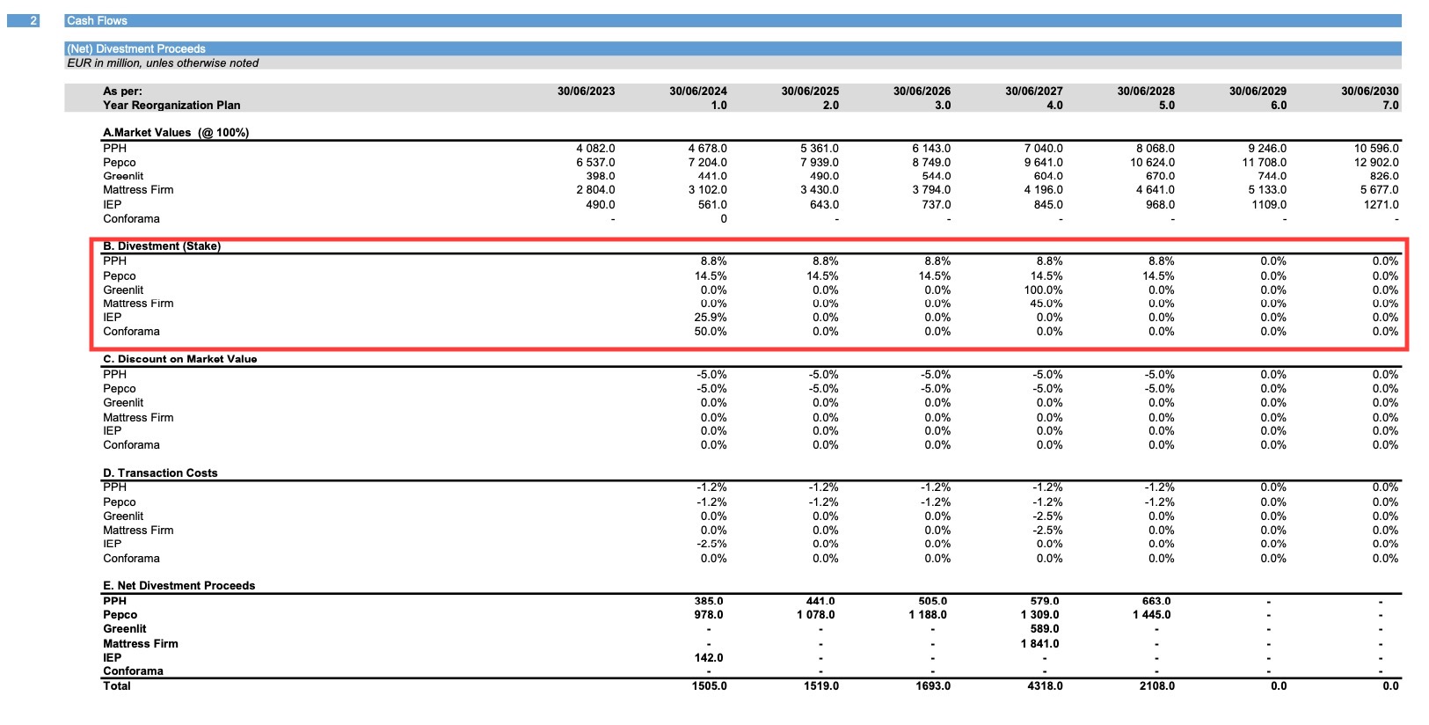Viewport: 1429px width, 725px height.
Task: Click Pepco market value 6 537.0
Action: click(x=595, y=163)
